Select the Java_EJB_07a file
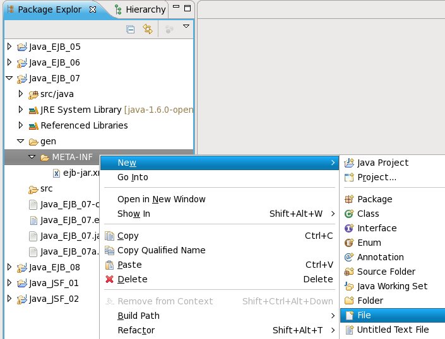 coord(69,251)
